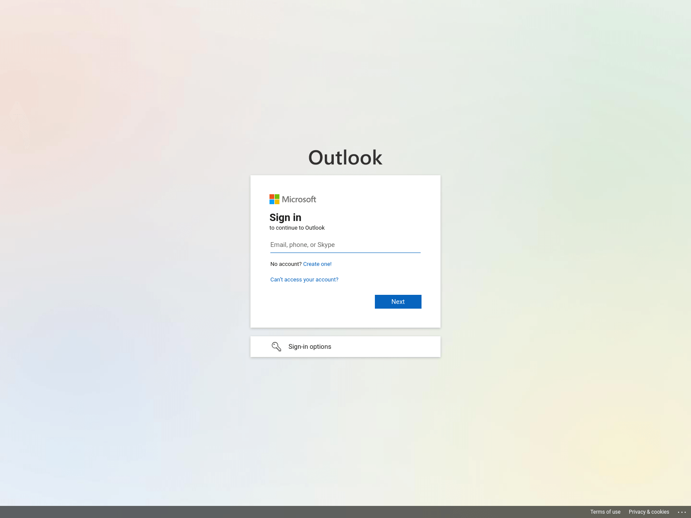The height and width of the screenshot is (518, 691).
Task: Focus the Email, phone, or Skype field
Action: pyautogui.click(x=345, y=245)
